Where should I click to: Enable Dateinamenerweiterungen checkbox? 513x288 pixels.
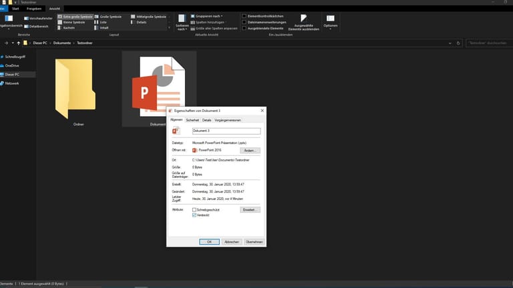244,22
